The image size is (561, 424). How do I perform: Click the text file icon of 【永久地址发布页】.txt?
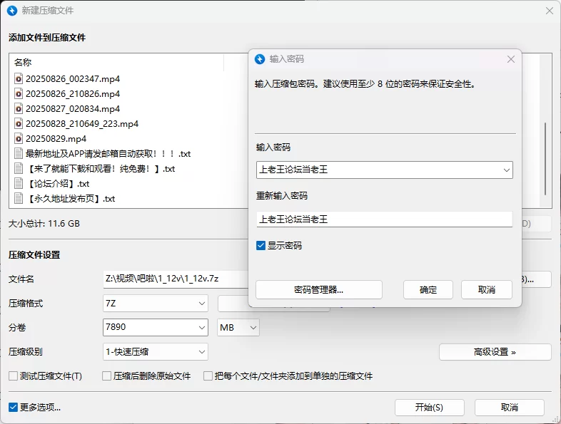click(19, 199)
